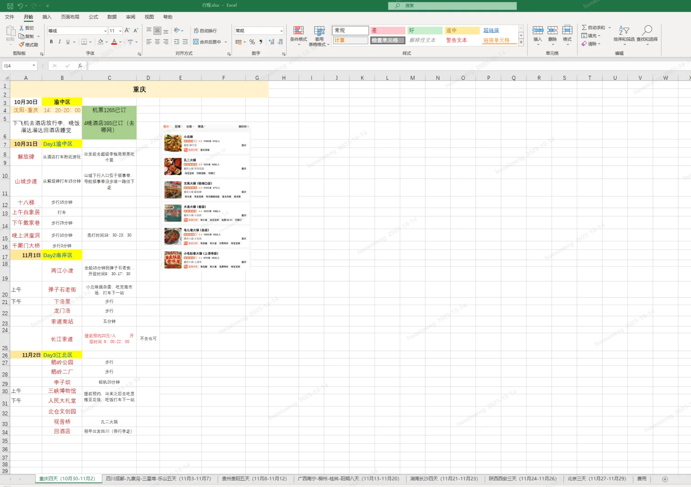Open Conditional Formatting (条件格式)
This screenshot has width=691, height=487.
tap(298, 36)
